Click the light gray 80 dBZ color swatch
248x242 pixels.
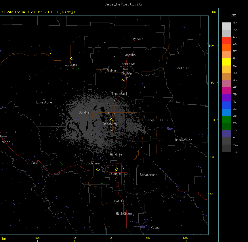[226, 26]
